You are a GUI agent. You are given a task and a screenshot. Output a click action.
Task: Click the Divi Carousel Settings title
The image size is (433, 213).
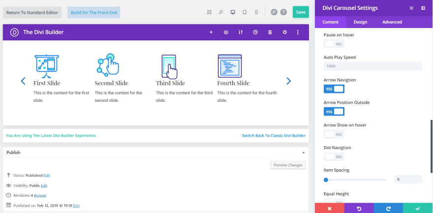[350, 8]
